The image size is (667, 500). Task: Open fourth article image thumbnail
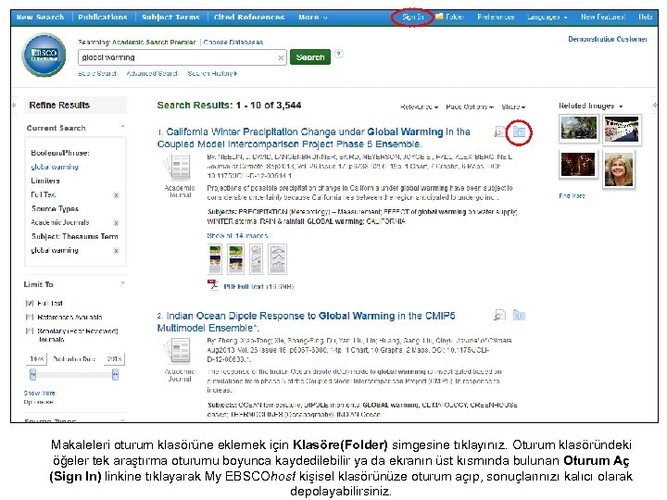(x=277, y=259)
